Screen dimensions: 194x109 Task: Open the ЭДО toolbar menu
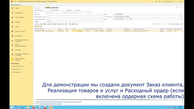click(x=50, y=24)
